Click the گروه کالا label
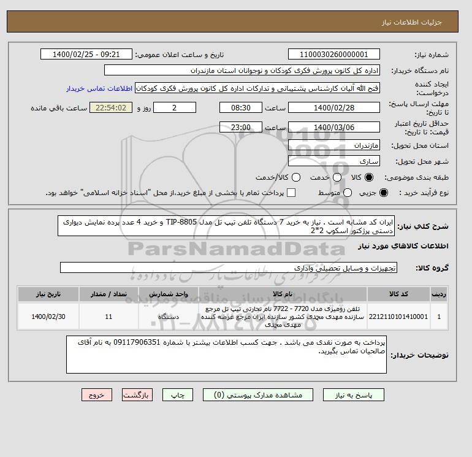The height and width of the screenshot is (457, 472). (x=432, y=268)
